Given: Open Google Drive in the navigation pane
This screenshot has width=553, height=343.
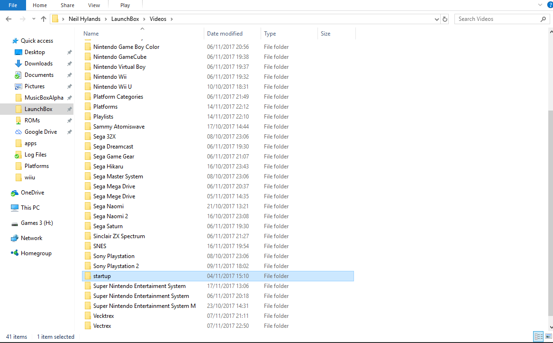Looking at the screenshot, I should click(x=41, y=132).
